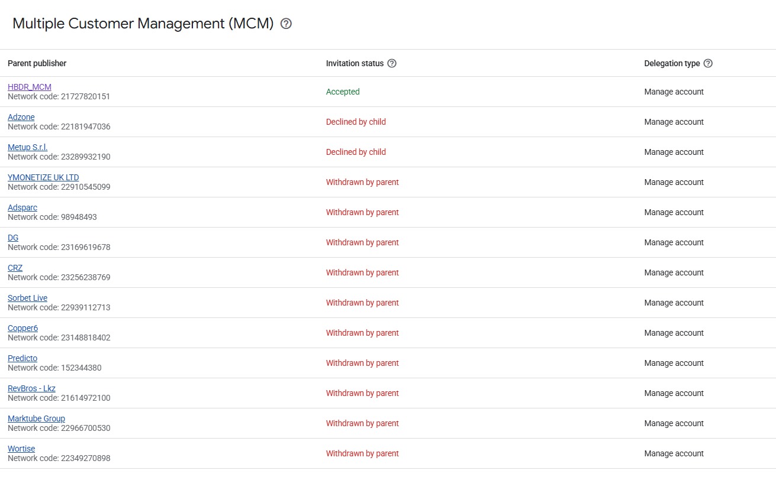Click help icon beside the MCM title
The width and height of the screenshot is (776, 477).
tap(286, 24)
